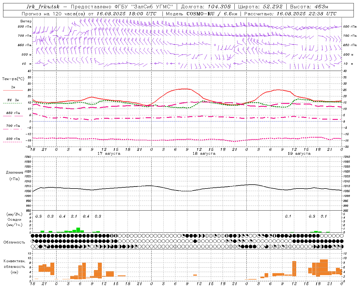
Task: Click the 'Высота: 463м' header value
Action: [x=309, y=7]
